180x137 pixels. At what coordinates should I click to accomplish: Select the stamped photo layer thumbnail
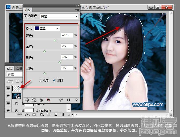17,96
